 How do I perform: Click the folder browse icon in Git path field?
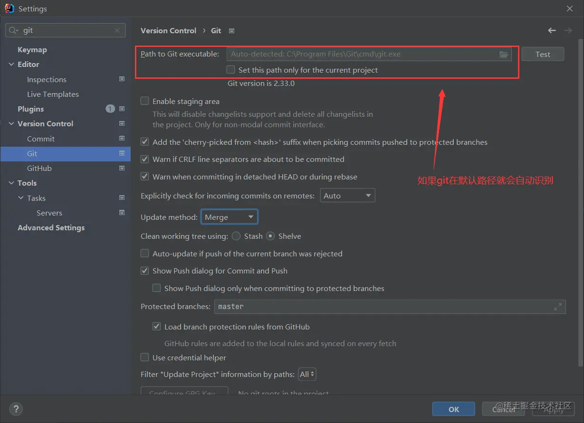coord(504,55)
